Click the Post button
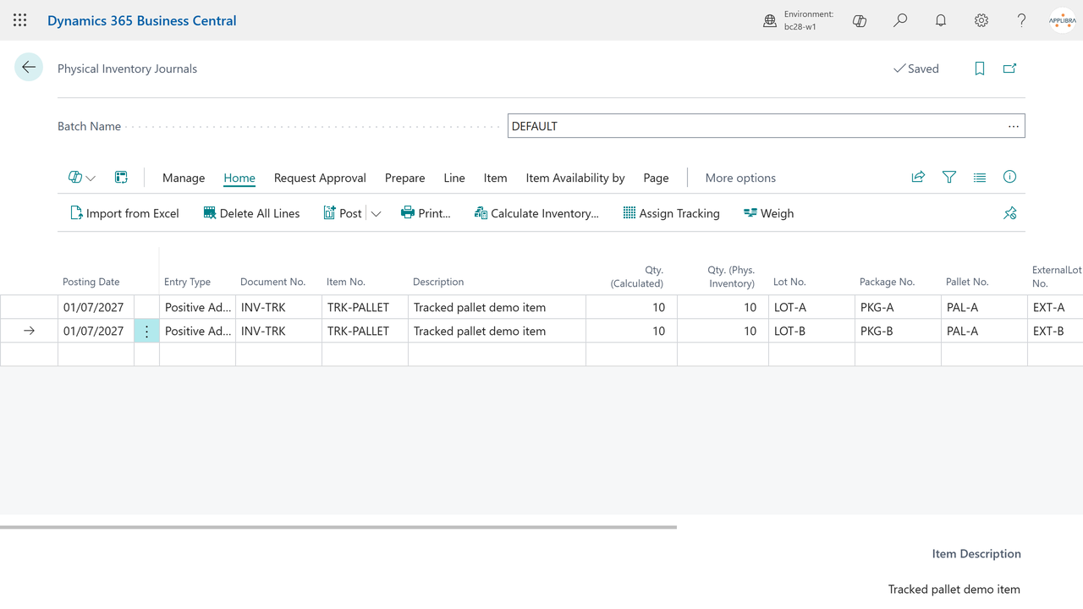Viewport: 1083px width, 609px height. coord(343,213)
